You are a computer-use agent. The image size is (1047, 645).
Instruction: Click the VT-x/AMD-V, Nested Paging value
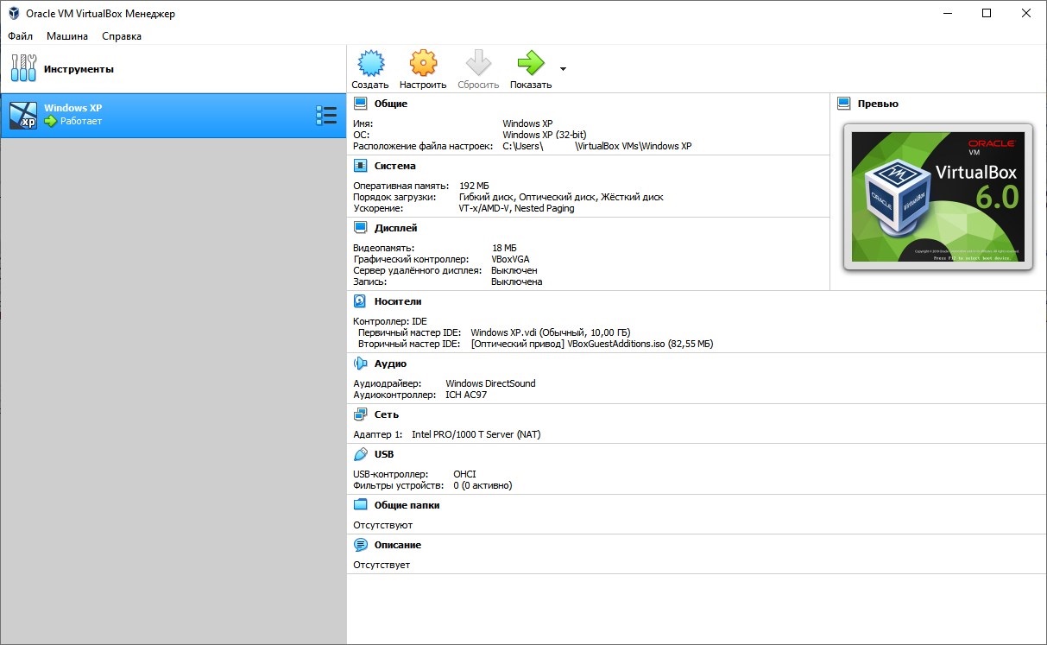tap(516, 208)
